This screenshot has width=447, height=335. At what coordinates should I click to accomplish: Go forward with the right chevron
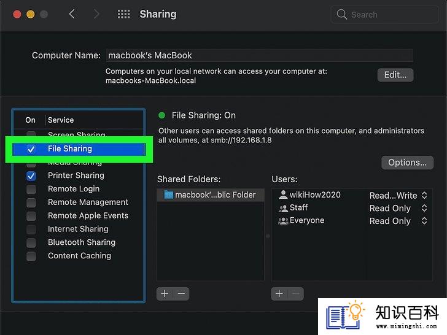(96, 14)
